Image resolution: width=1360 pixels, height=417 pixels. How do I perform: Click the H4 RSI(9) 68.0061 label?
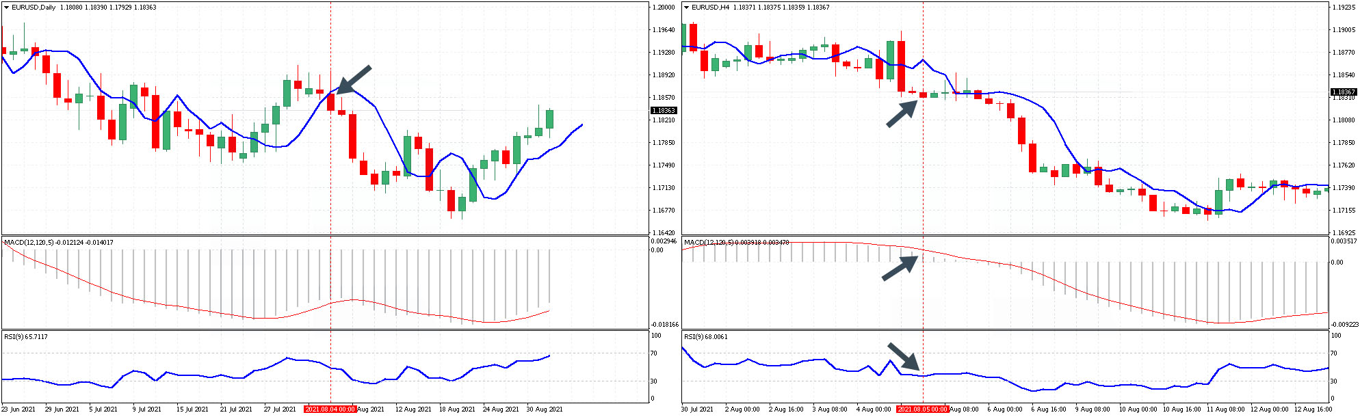[706, 336]
